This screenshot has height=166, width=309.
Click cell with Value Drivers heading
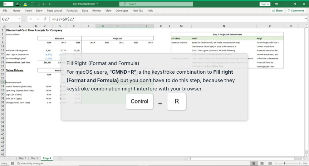click(15, 70)
